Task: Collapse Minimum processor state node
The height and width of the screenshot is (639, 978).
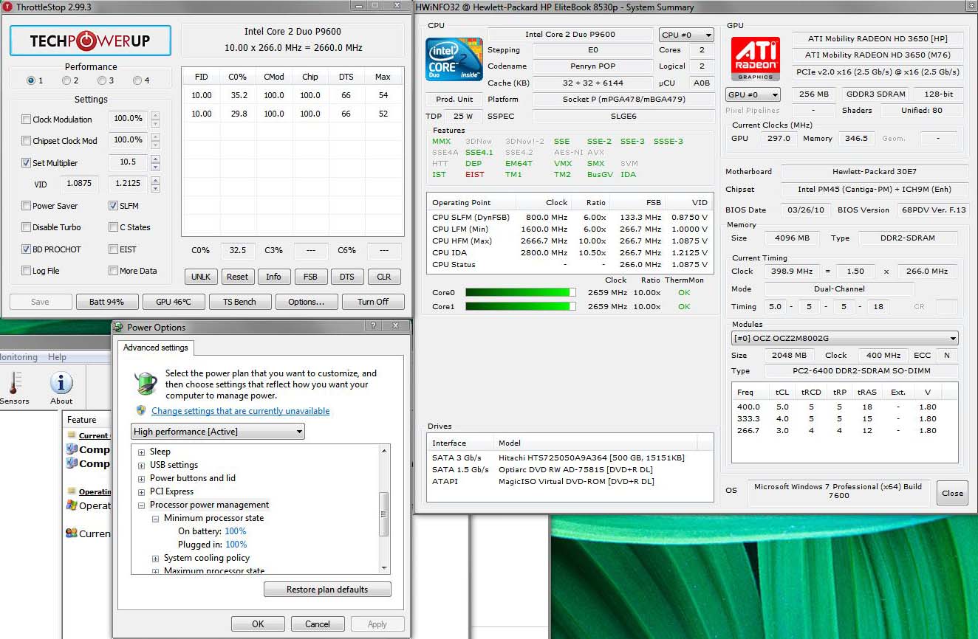Action: 156,518
